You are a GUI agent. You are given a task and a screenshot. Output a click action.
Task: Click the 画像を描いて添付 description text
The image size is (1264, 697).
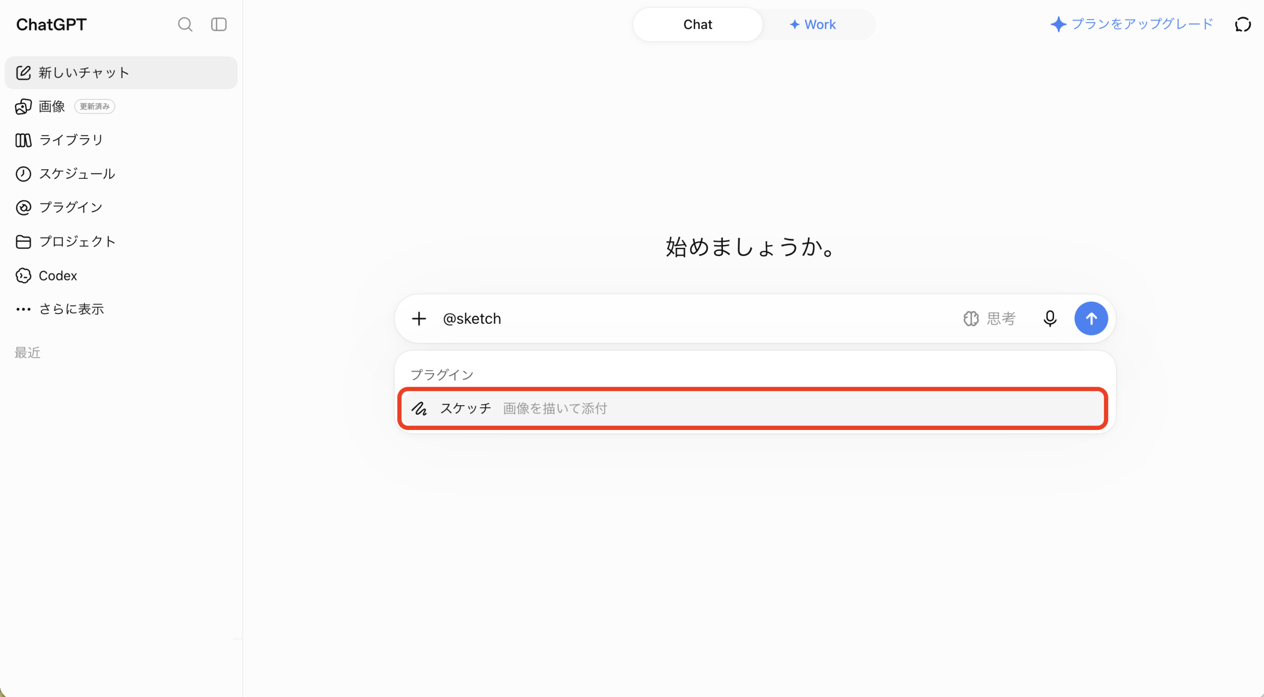point(555,408)
